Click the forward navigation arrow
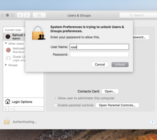The height and width of the screenshot is (140, 157). click(x=27, y=15)
